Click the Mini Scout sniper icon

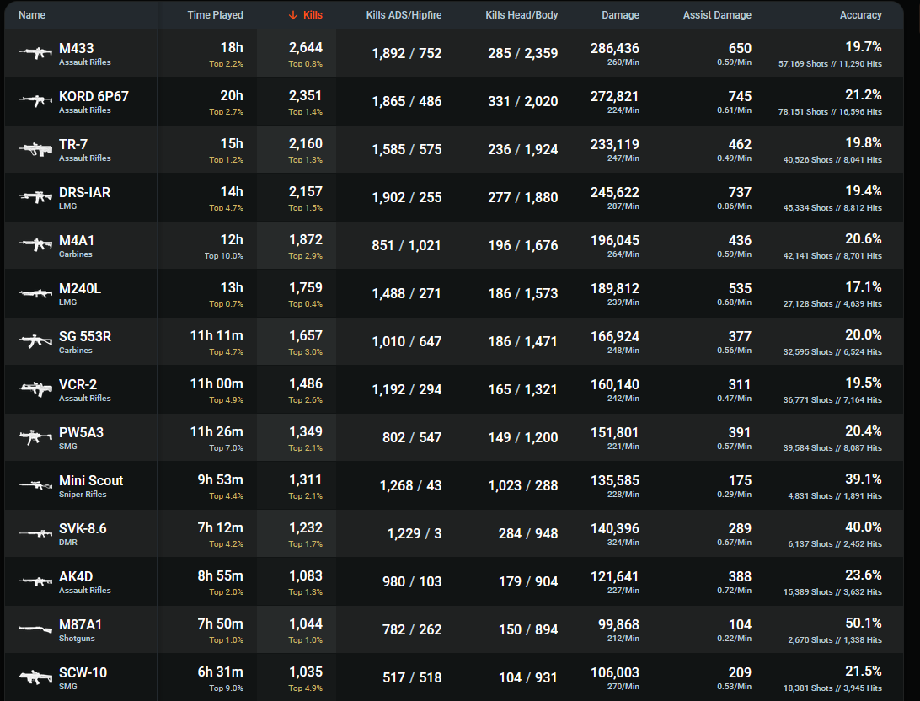tap(35, 485)
